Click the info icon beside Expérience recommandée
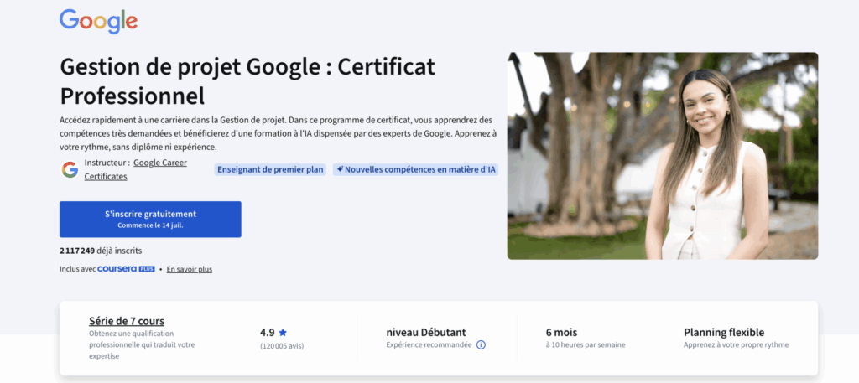Image resolution: width=859 pixels, height=383 pixels. pos(481,344)
